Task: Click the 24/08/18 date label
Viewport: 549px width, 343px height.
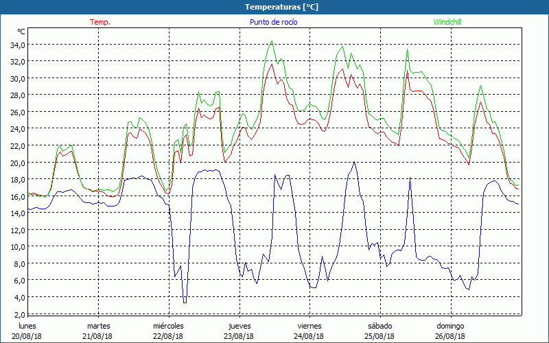Action: pyautogui.click(x=309, y=336)
